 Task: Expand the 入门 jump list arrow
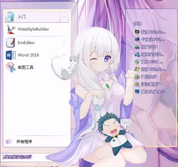64,17
